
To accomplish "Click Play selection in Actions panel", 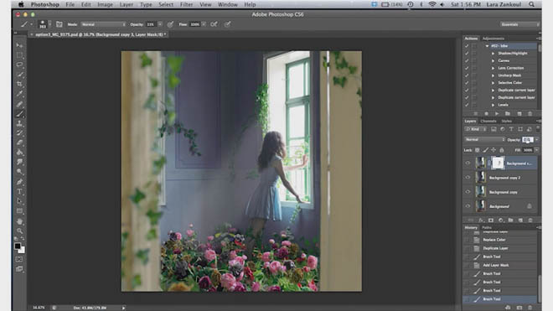I will click(x=497, y=114).
